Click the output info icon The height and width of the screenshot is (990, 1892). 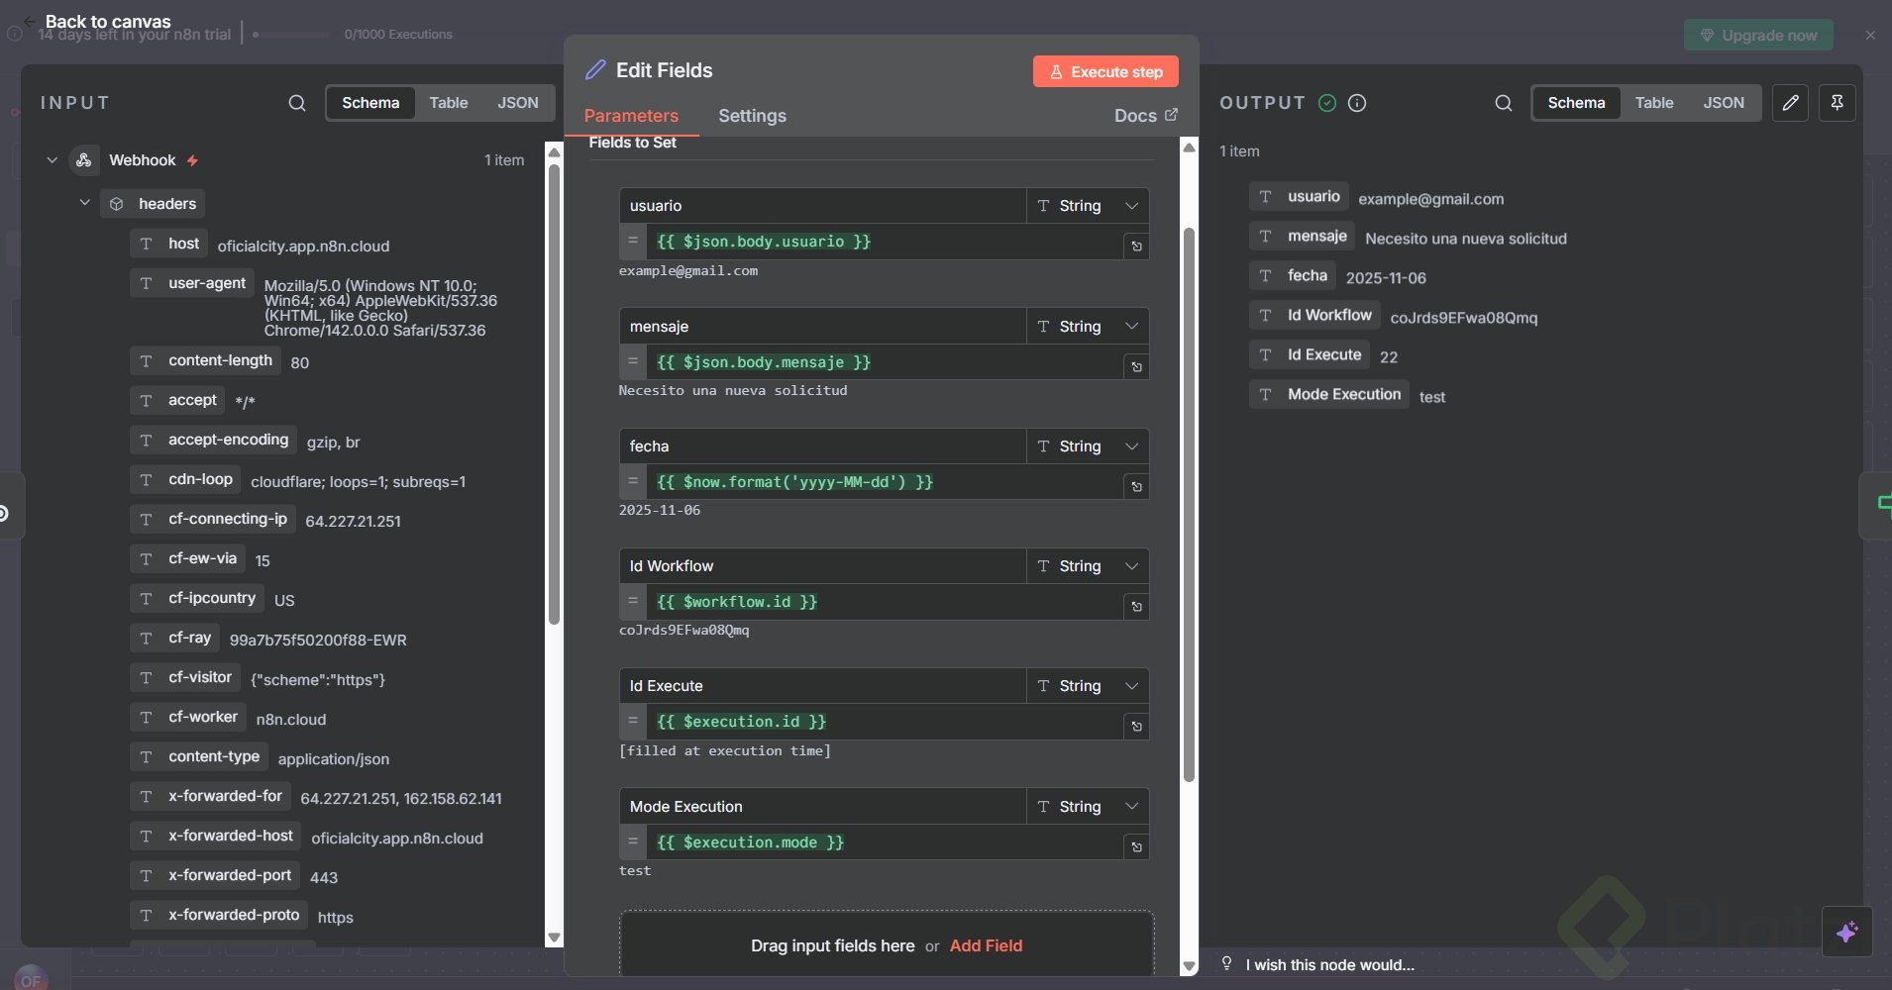point(1357,103)
